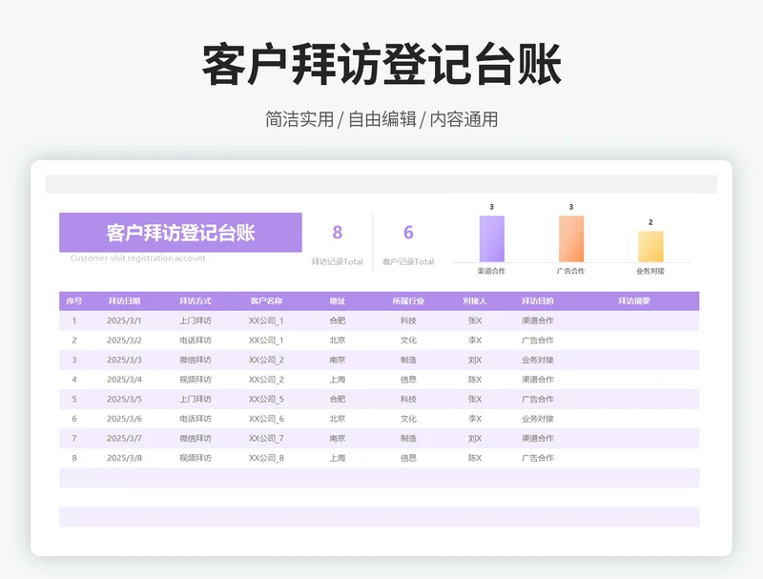Click 电话拜访 in the 2025/3/2 row
The image size is (763, 579).
pos(196,341)
